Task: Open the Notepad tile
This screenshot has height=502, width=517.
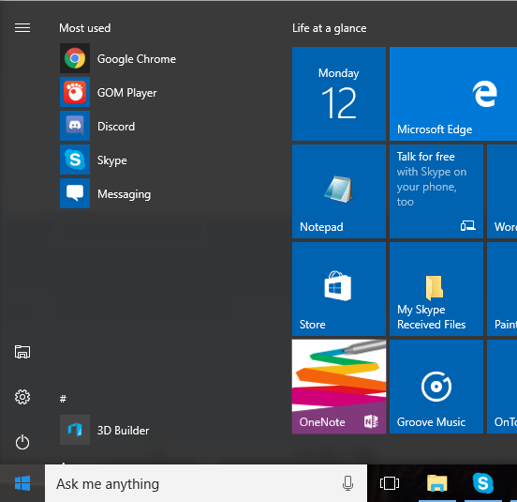Action: coord(339,191)
